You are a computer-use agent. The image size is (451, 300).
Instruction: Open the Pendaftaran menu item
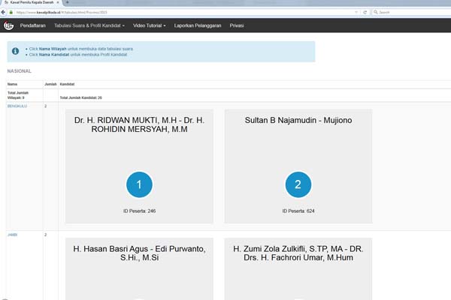(33, 25)
